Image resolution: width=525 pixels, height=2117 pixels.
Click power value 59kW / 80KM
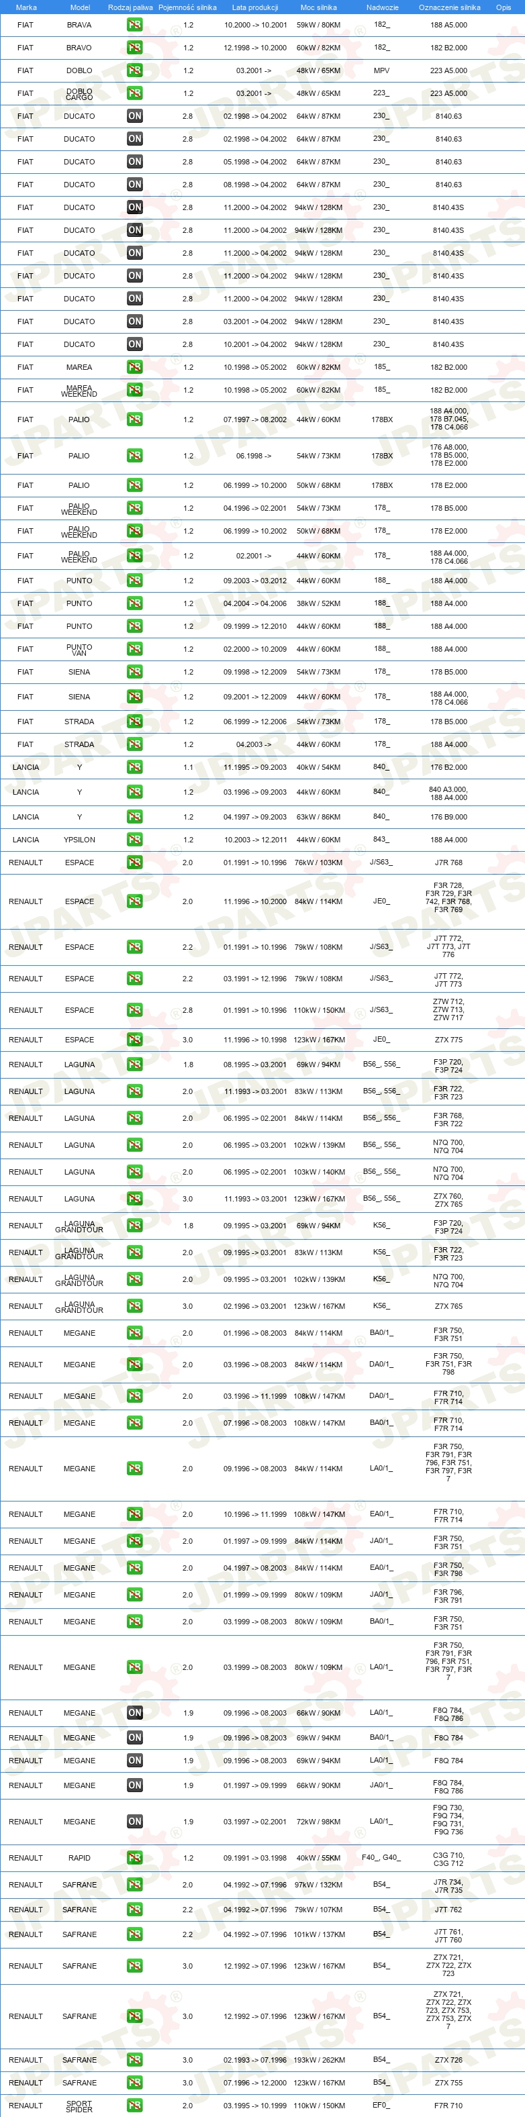[319, 26]
